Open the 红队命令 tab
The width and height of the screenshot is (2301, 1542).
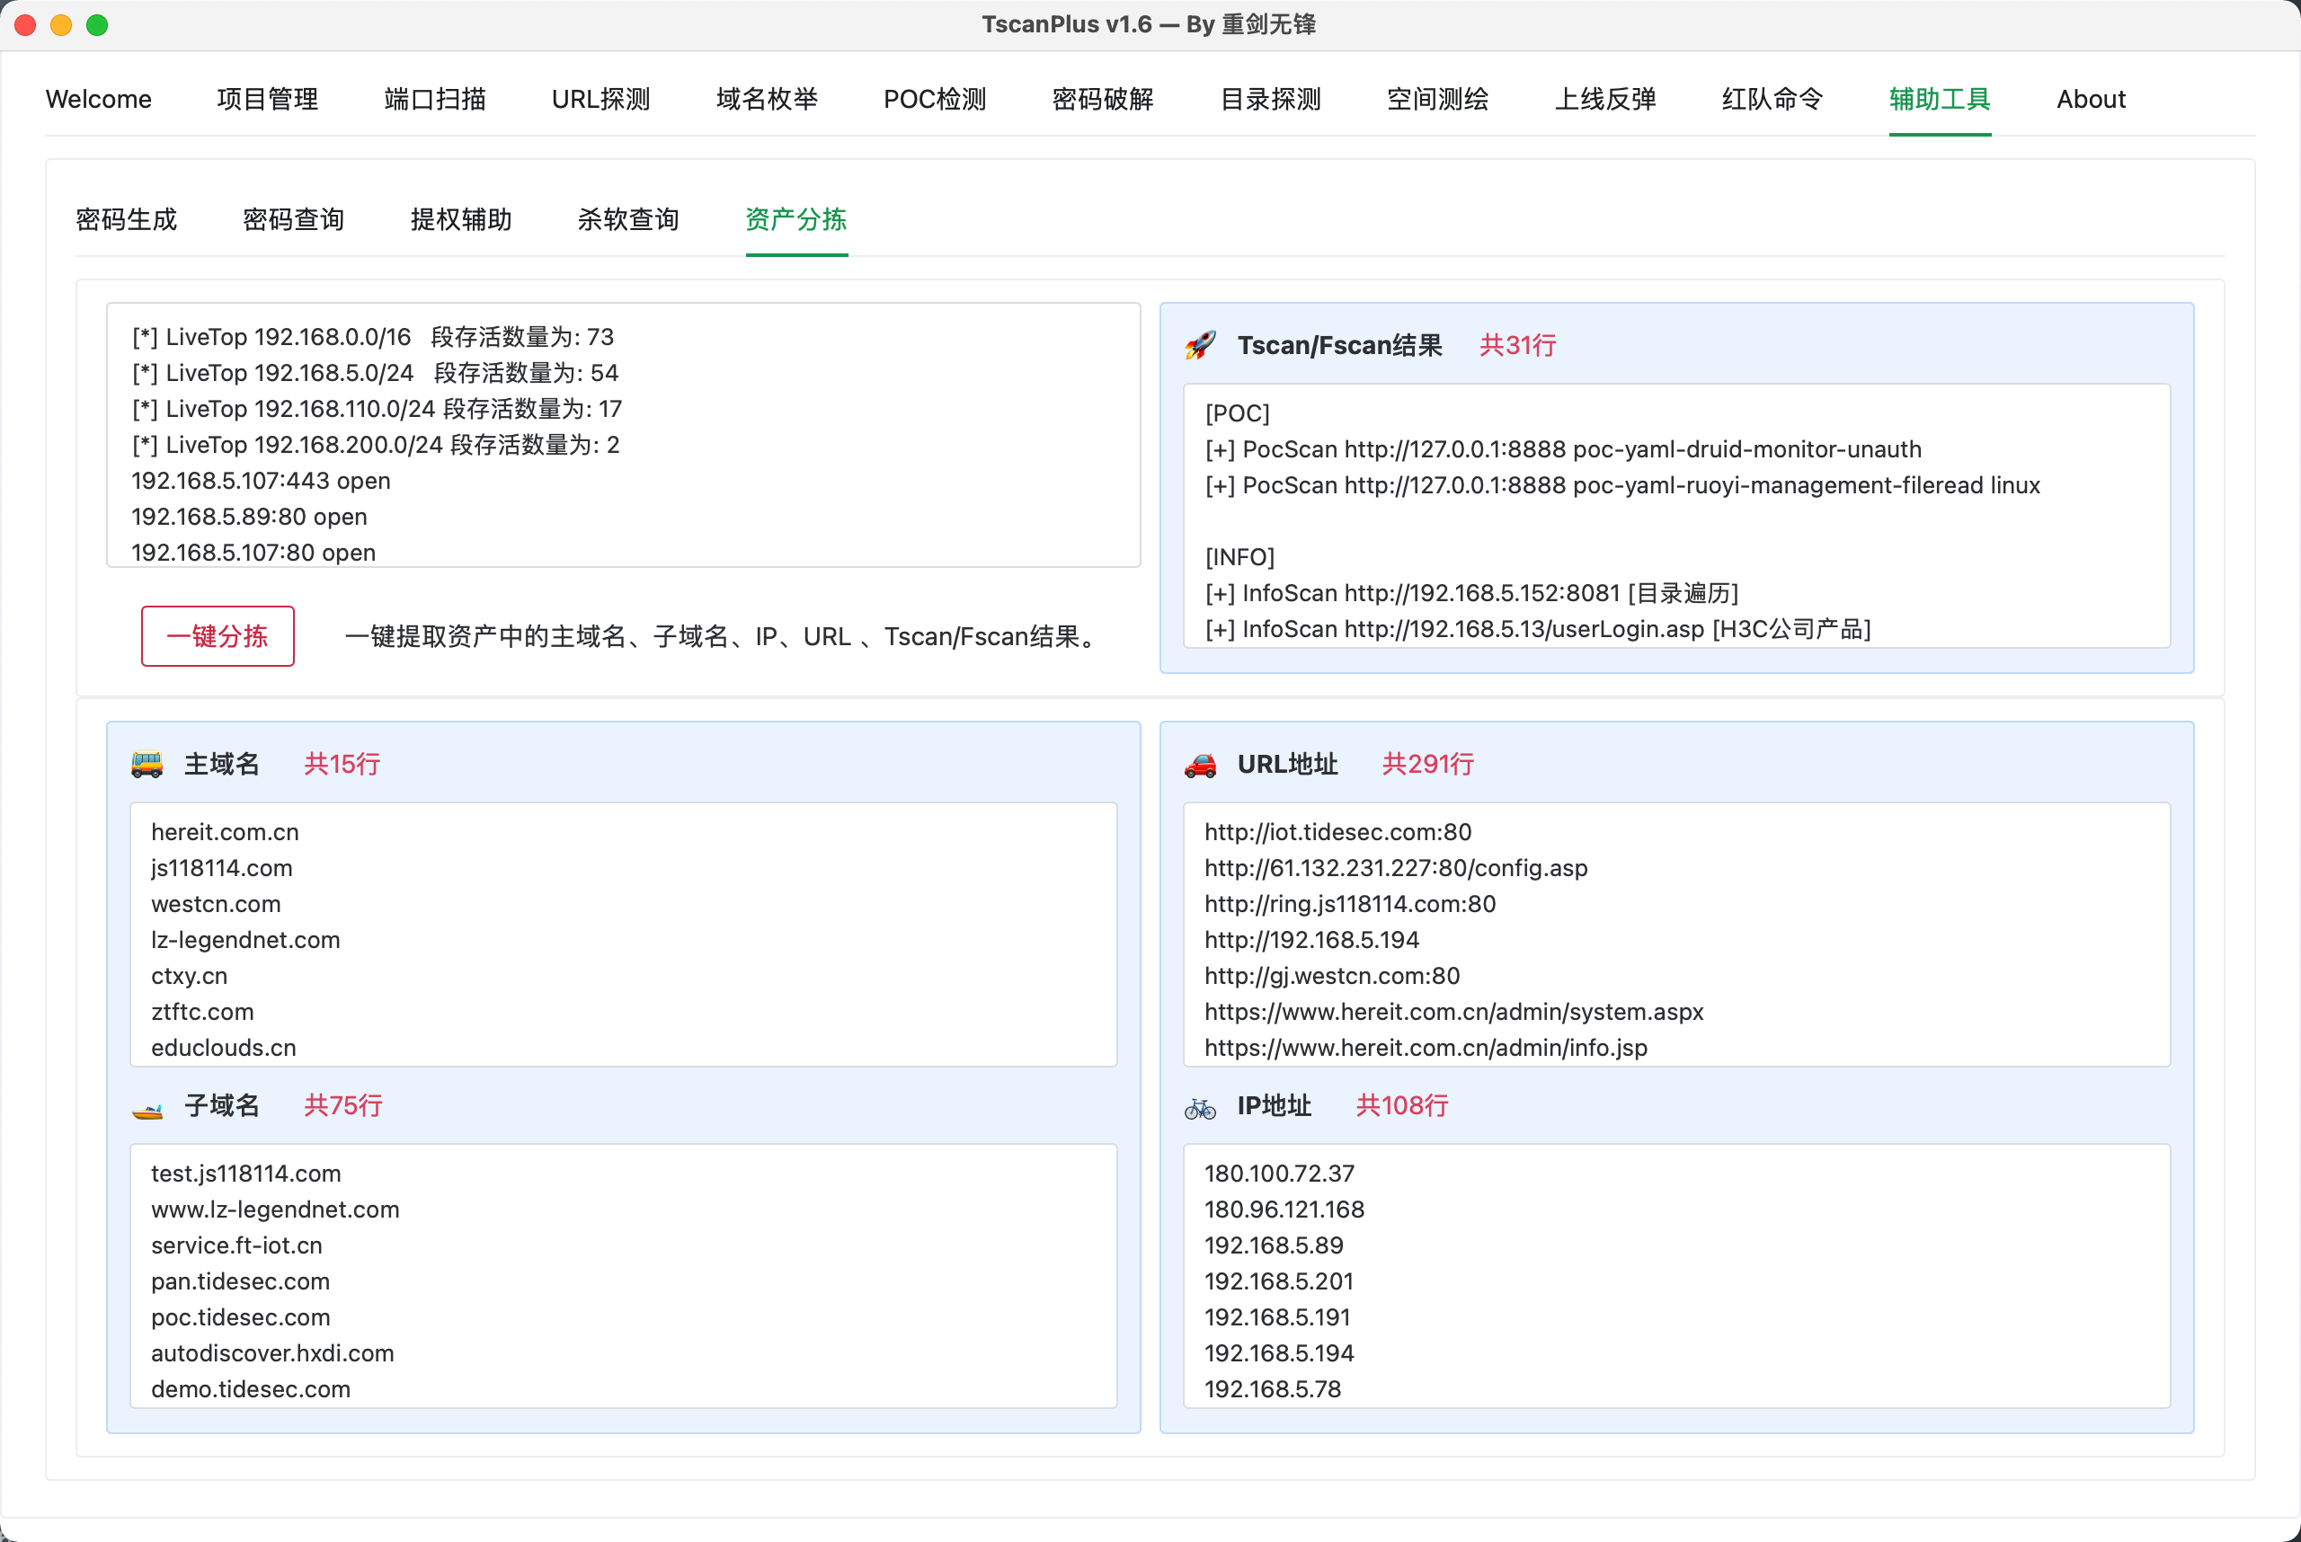tap(1772, 100)
